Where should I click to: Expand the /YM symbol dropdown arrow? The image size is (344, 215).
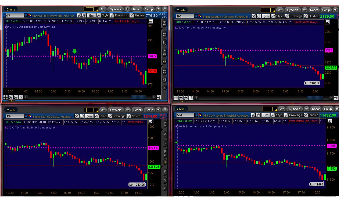(197, 115)
